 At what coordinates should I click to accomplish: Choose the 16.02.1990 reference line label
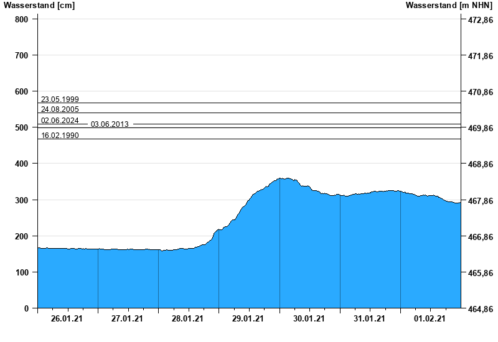coord(60,136)
